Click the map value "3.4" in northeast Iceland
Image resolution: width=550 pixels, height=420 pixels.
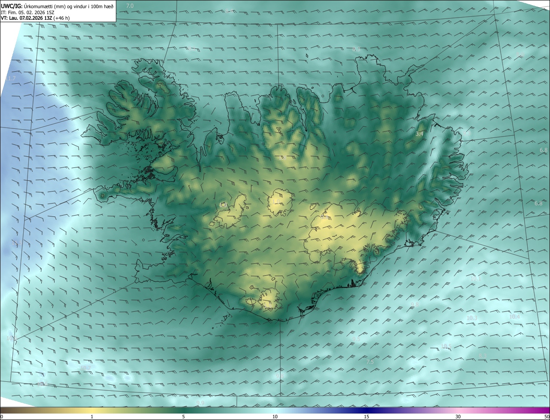pyautogui.click(x=419, y=134)
